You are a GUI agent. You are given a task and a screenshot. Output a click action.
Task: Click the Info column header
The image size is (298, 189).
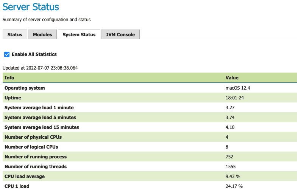point(9,77)
